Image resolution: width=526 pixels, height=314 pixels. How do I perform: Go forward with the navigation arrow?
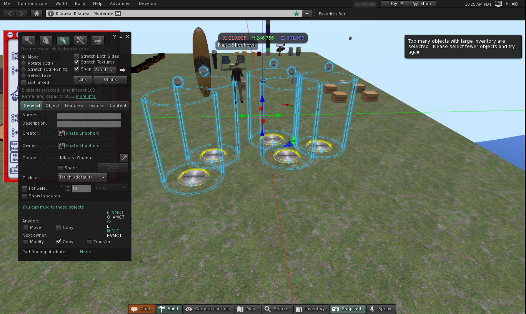tap(22, 13)
